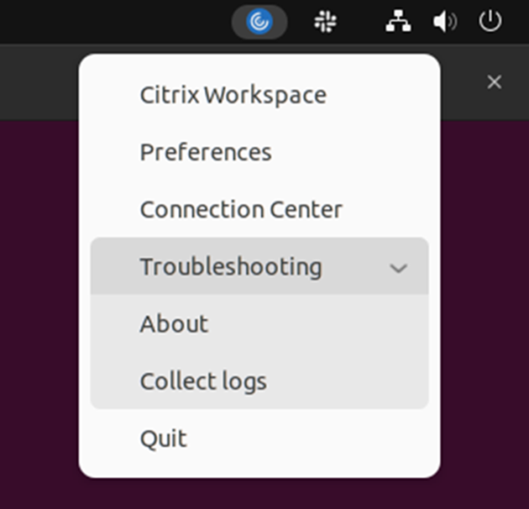
Task: Click purple desktop right of the menu
Action: (x=485, y=294)
